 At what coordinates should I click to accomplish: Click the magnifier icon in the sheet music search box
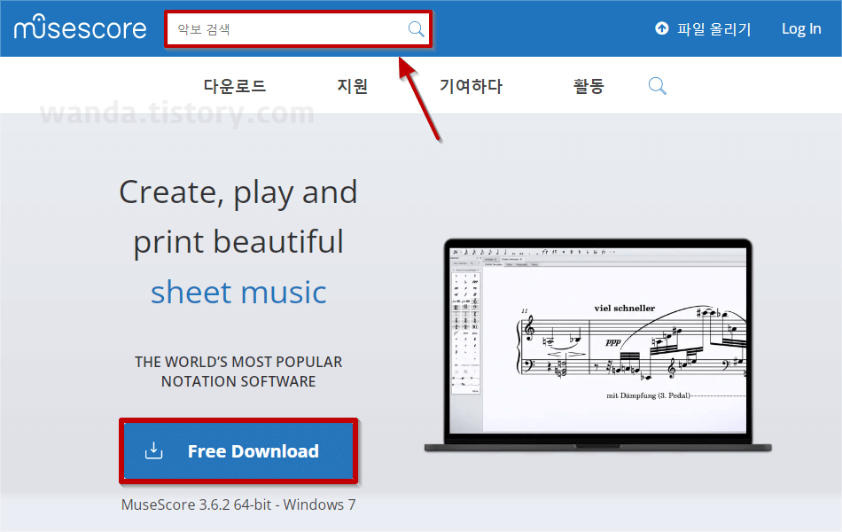417,29
